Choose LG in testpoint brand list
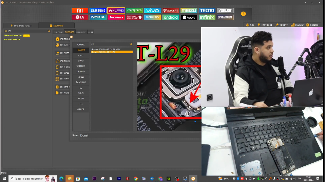325x182 pixels. coord(81,88)
